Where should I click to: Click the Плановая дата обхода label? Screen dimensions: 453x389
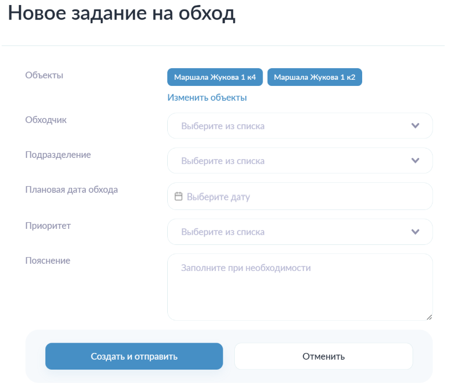click(71, 190)
